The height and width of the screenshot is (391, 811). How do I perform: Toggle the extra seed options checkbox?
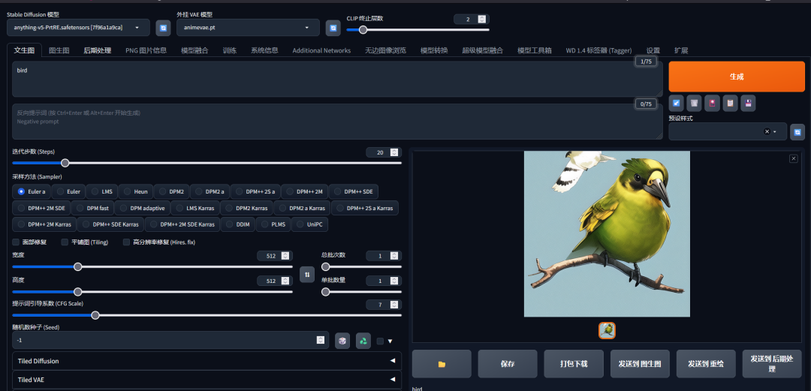380,341
